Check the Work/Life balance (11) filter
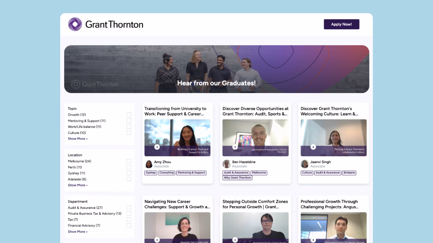Image resolution: width=433 pixels, height=243 pixels. (129, 127)
